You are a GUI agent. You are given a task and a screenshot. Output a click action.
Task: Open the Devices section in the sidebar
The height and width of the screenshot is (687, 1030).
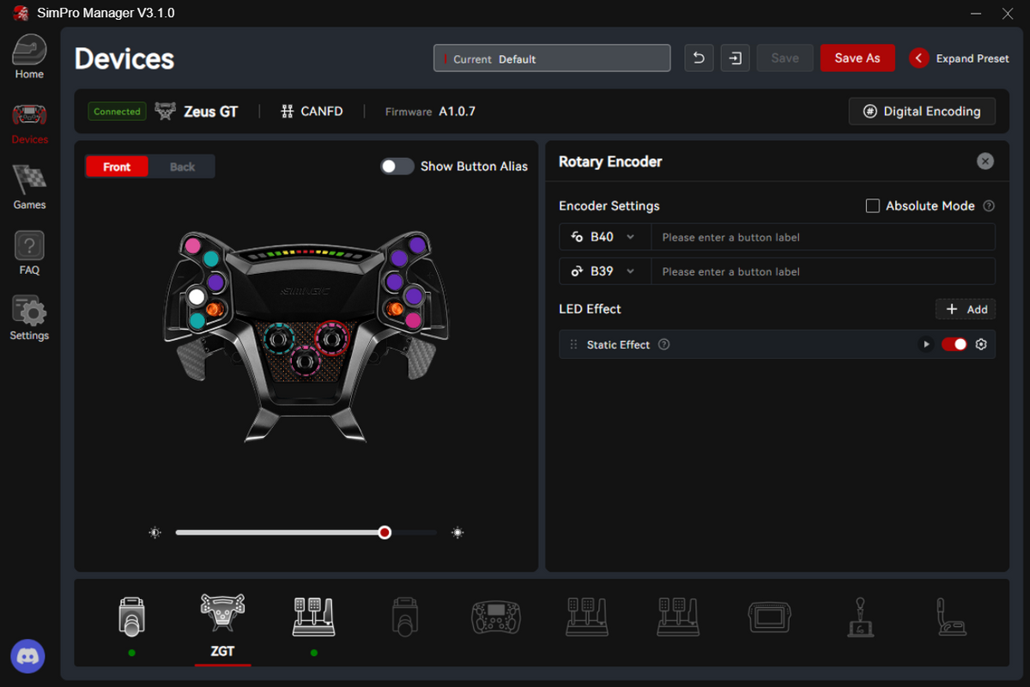tap(29, 123)
